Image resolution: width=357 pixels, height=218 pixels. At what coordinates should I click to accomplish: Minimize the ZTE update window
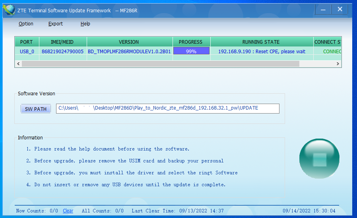click(323, 10)
